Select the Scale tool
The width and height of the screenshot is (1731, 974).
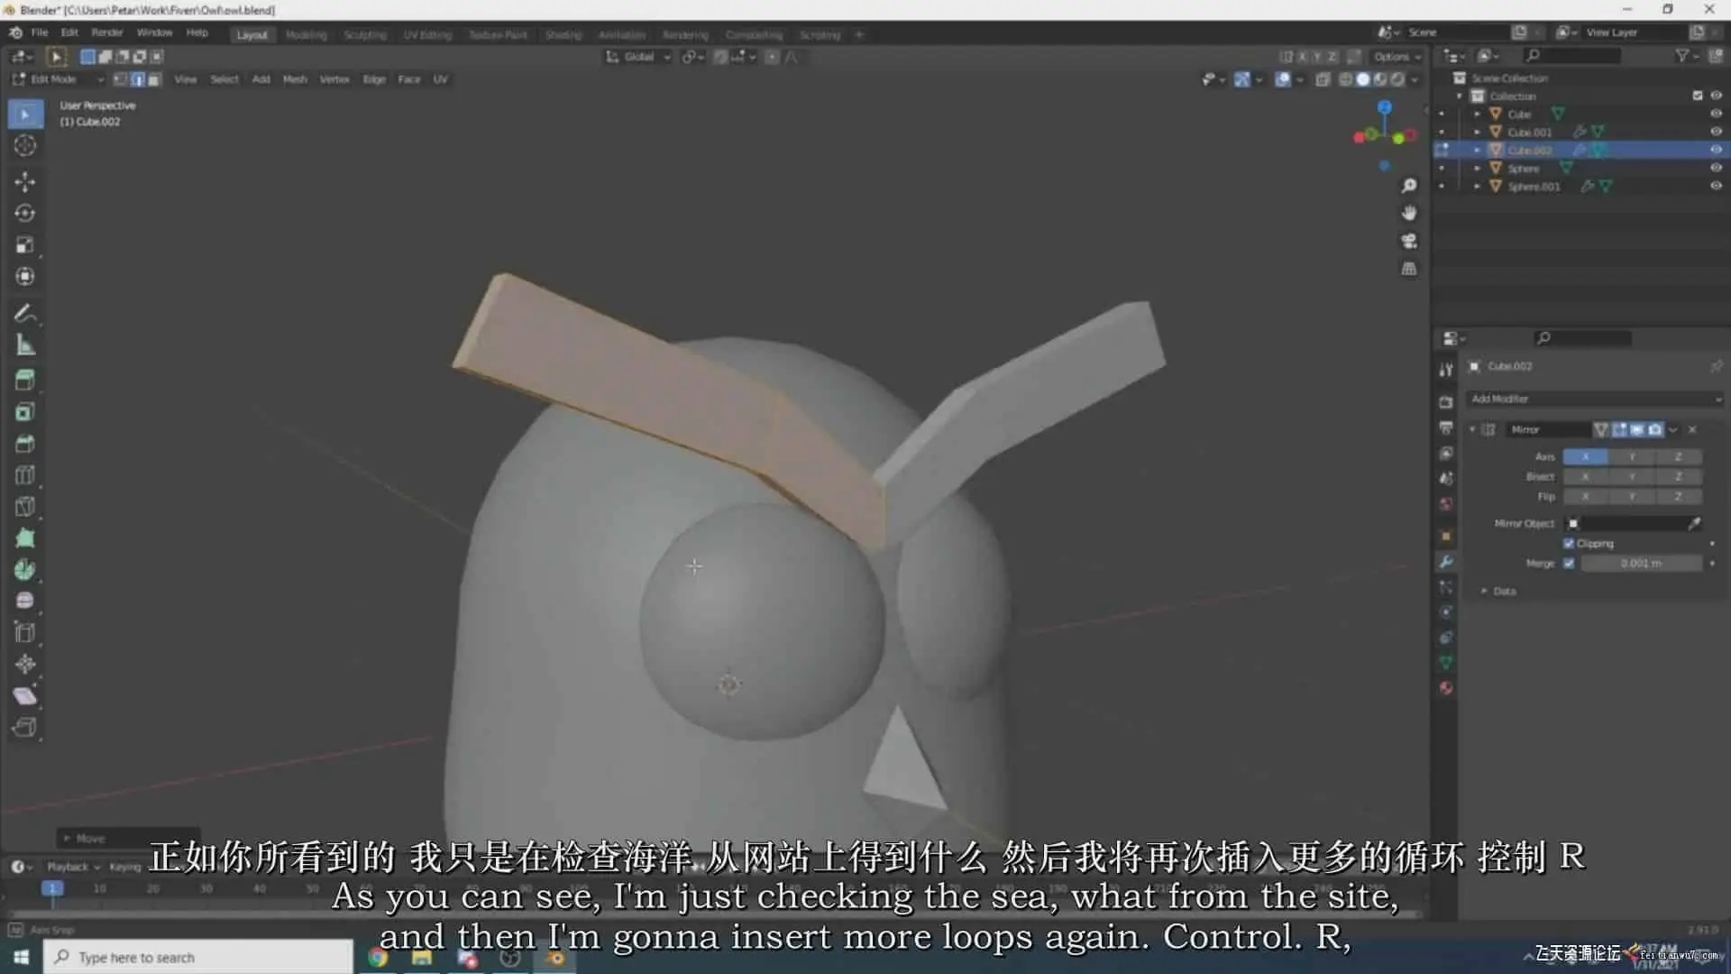point(25,244)
